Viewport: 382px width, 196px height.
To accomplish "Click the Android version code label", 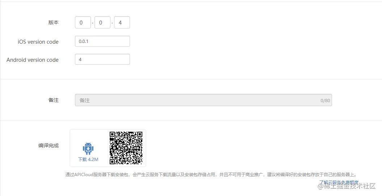I will [32, 60].
